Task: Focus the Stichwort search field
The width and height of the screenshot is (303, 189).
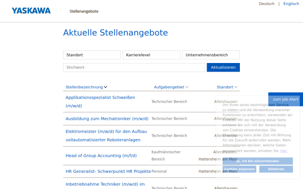Action: pos(134,68)
